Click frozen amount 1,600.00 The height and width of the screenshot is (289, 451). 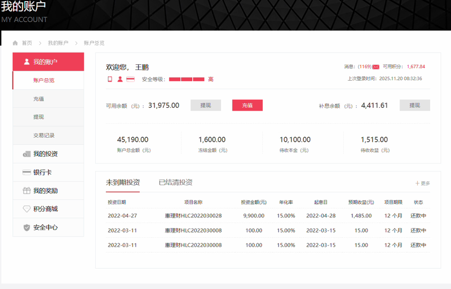pos(212,139)
